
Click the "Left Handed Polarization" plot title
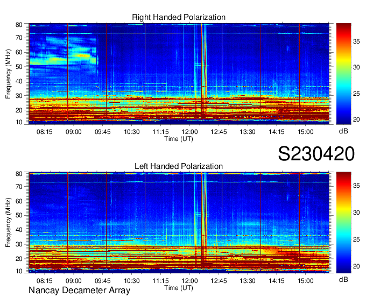179,166
